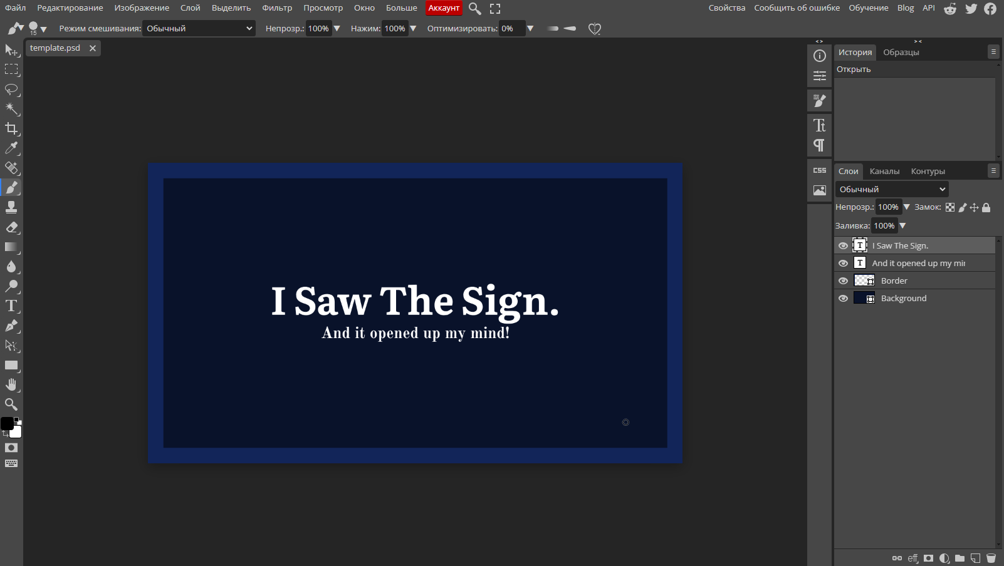Image resolution: width=1004 pixels, height=566 pixels.
Task: Select the Hand tool
Action: click(11, 385)
